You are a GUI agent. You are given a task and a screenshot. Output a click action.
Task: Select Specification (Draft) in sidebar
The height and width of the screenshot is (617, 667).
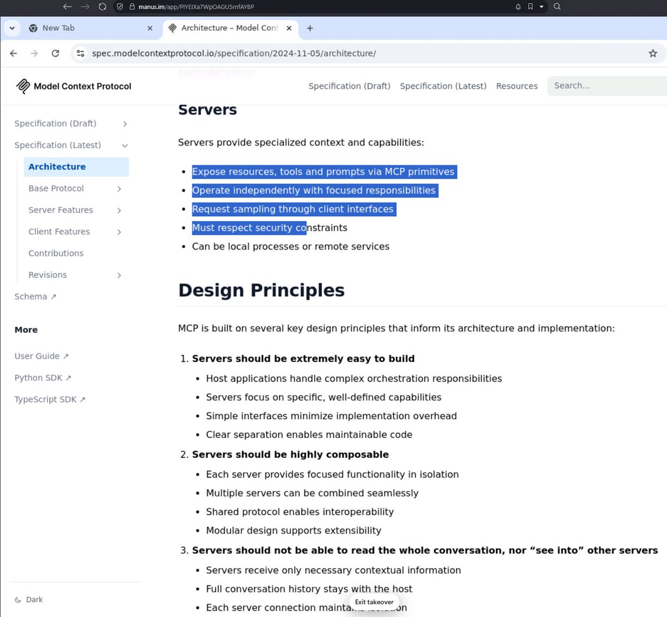[x=55, y=123]
